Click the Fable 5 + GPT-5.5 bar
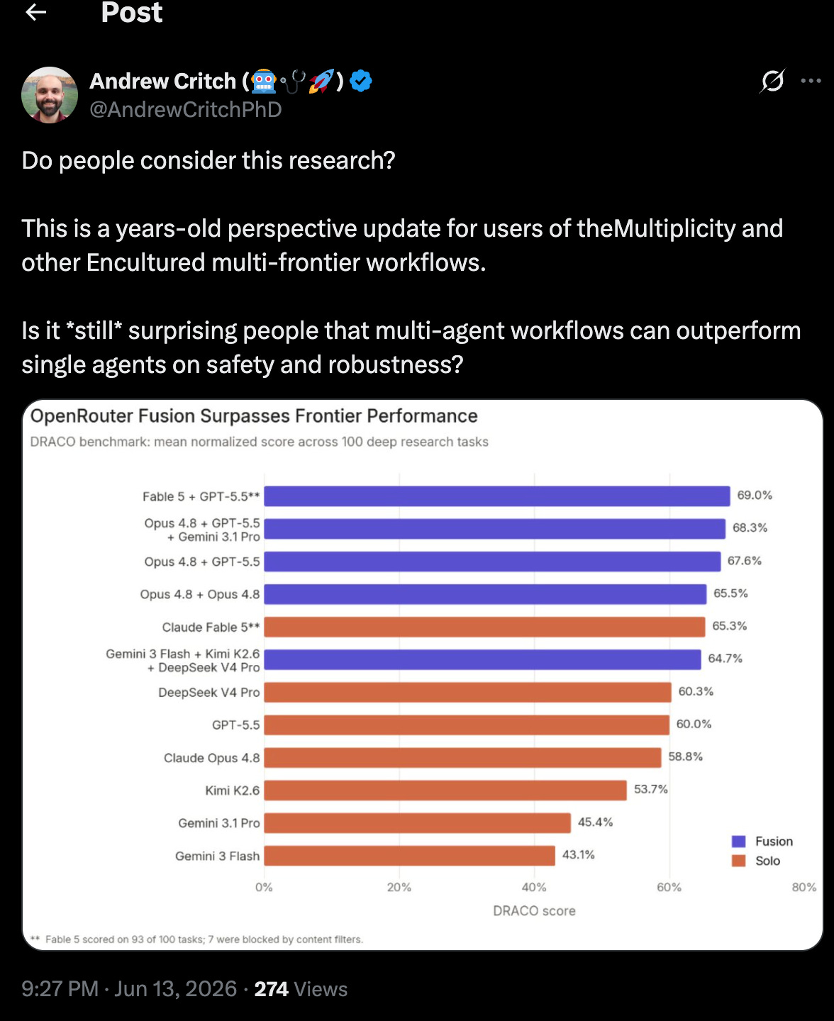The height and width of the screenshot is (1021, 834). (x=497, y=496)
